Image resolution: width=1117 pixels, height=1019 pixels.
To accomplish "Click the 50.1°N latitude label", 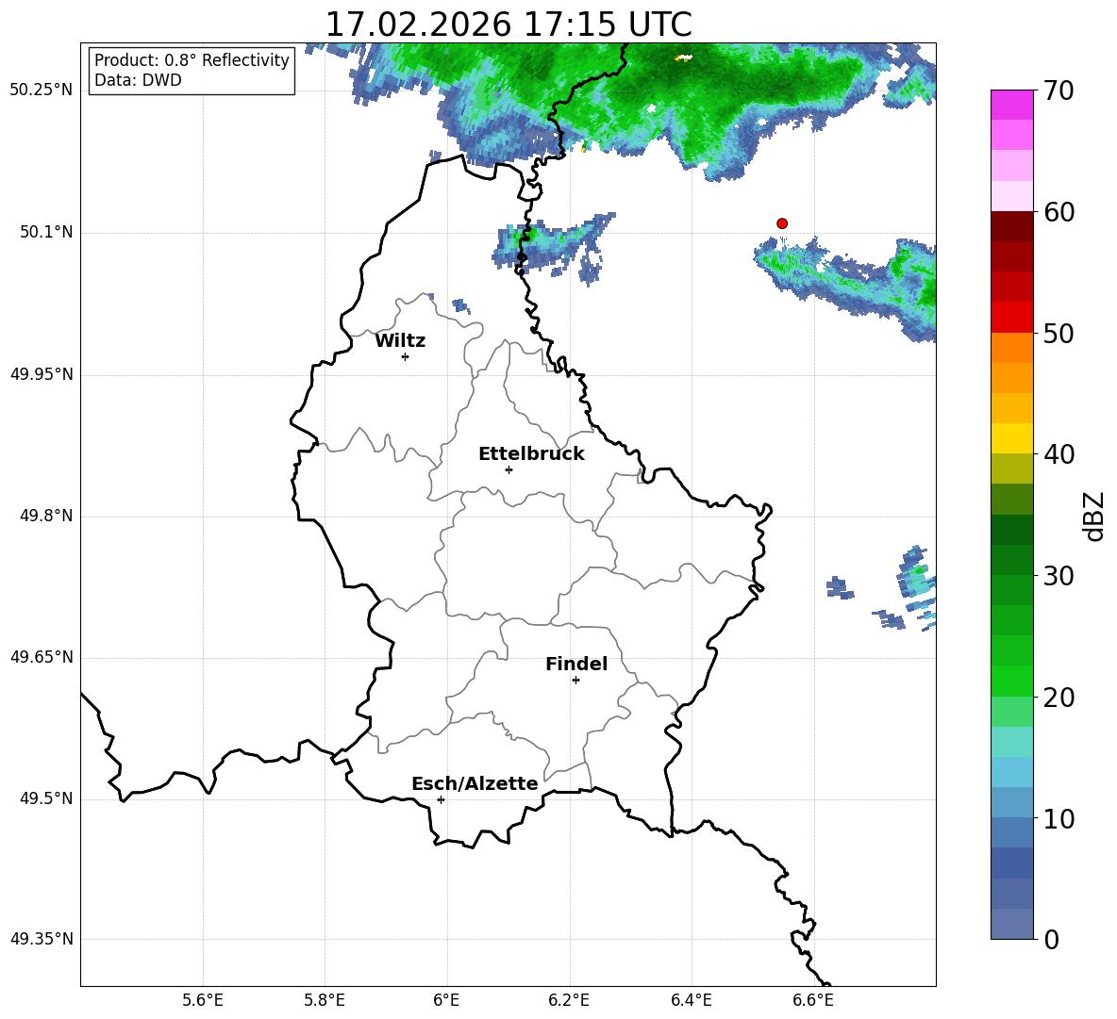I will [x=46, y=232].
